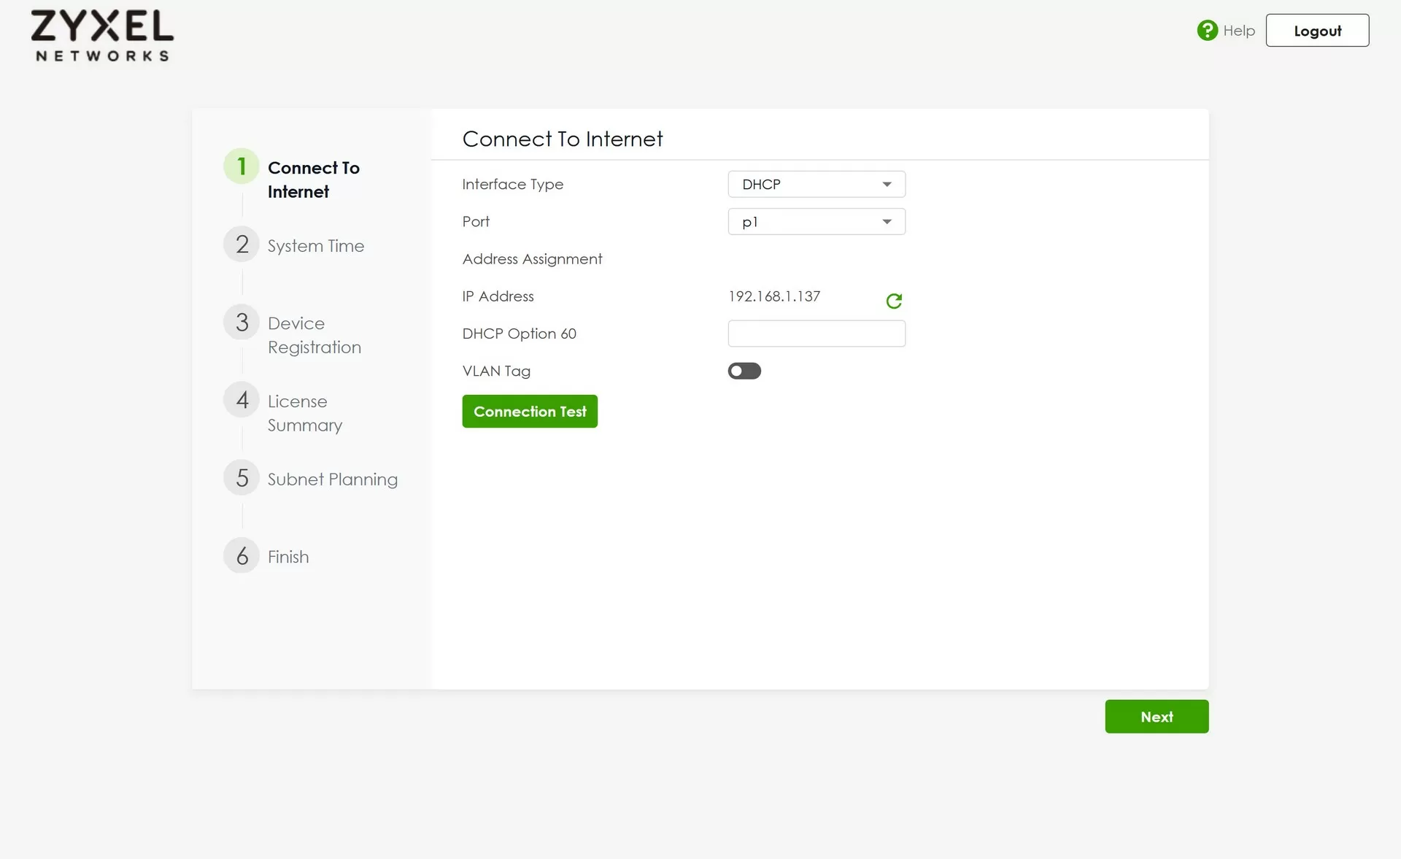Open Subnet Planning step label
1401x859 pixels.
coord(332,479)
